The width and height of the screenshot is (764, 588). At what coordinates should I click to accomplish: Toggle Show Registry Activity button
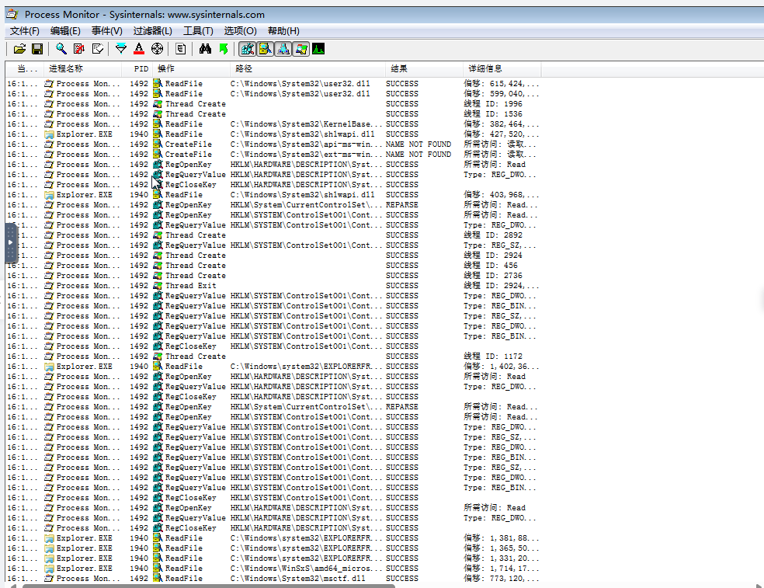pyautogui.click(x=248, y=49)
